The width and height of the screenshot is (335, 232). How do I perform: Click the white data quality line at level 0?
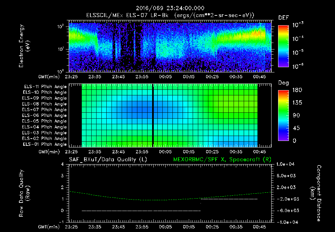pos(141,211)
